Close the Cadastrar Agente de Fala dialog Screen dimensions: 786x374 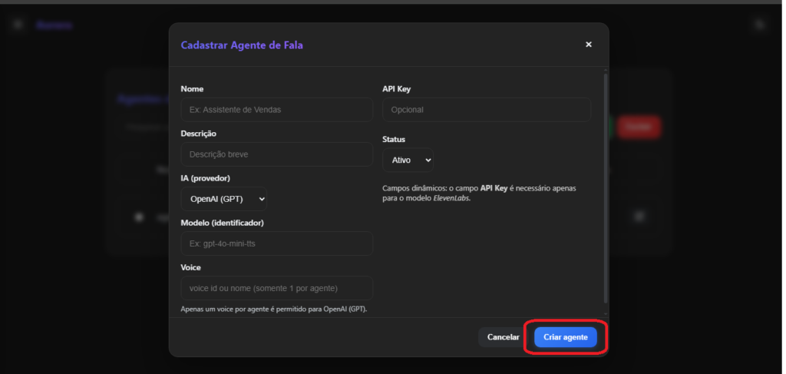tap(589, 45)
